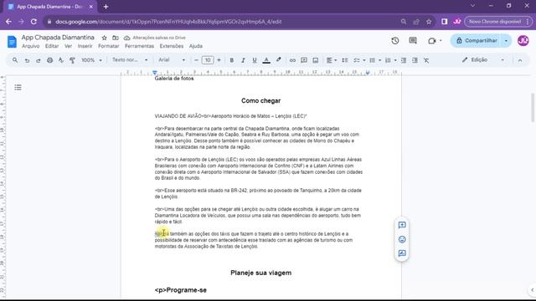Open share options arrow beside Compartilhar
This screenshot has width=536, height=301.
(x=506, y=41)
